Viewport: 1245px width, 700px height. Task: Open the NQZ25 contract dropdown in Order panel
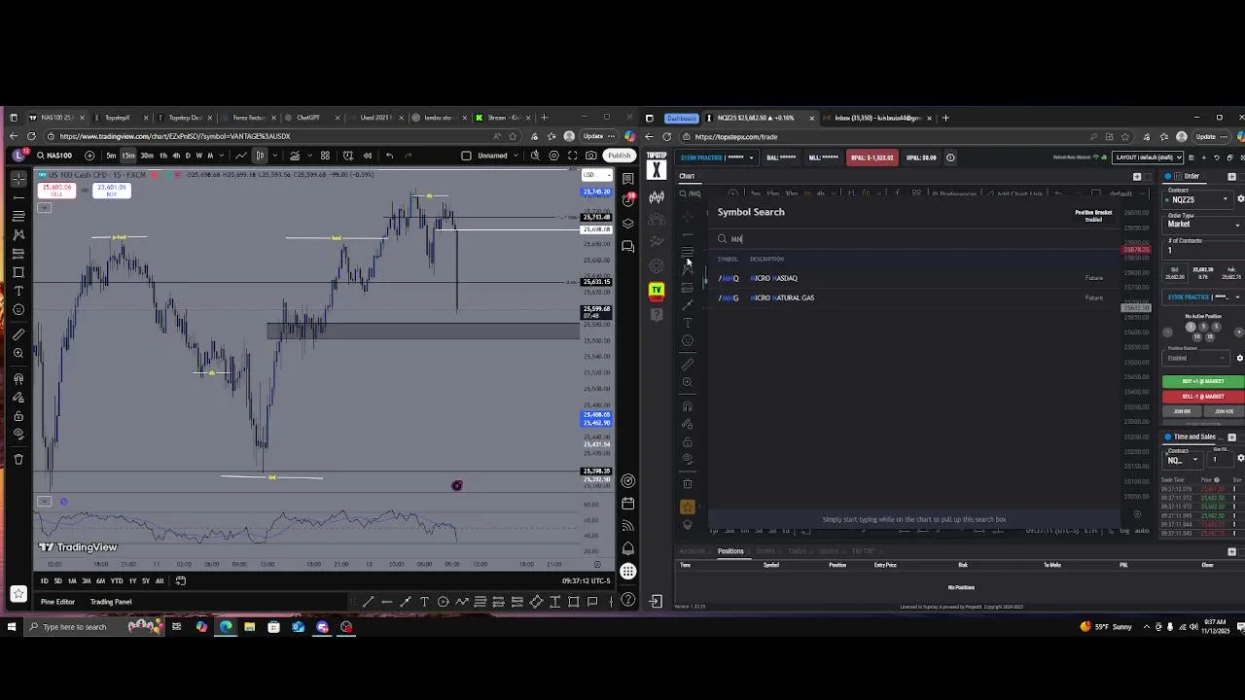tap(1198, 199)
